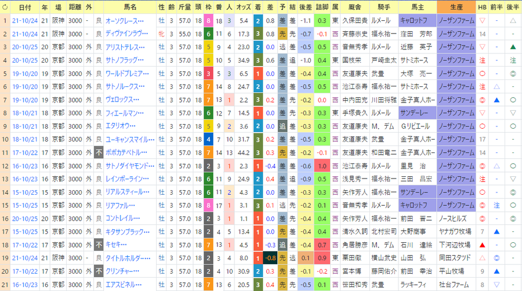Image resolution: width=522 pixels, height=291 pixels.
Task: Open horse link クリンチャー
Action: point(122,271)
